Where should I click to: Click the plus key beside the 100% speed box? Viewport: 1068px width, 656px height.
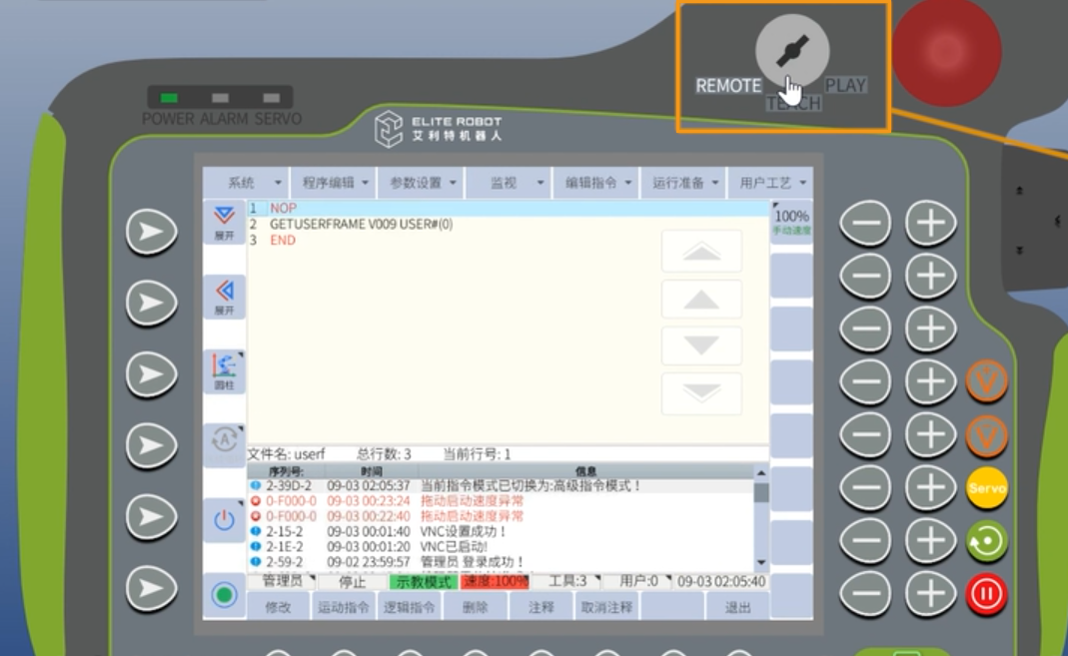pos(930,223)
